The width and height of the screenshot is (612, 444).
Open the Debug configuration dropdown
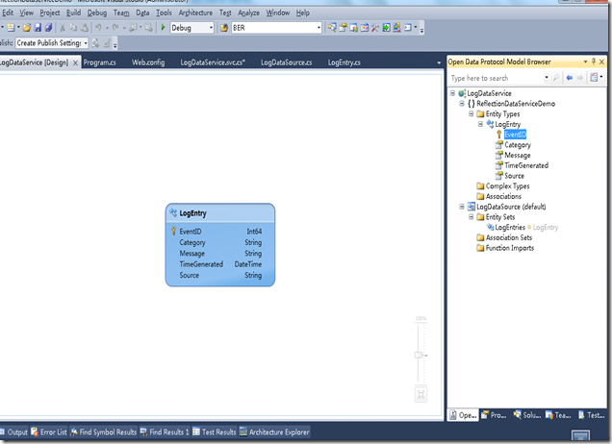[x=210, y=28]
